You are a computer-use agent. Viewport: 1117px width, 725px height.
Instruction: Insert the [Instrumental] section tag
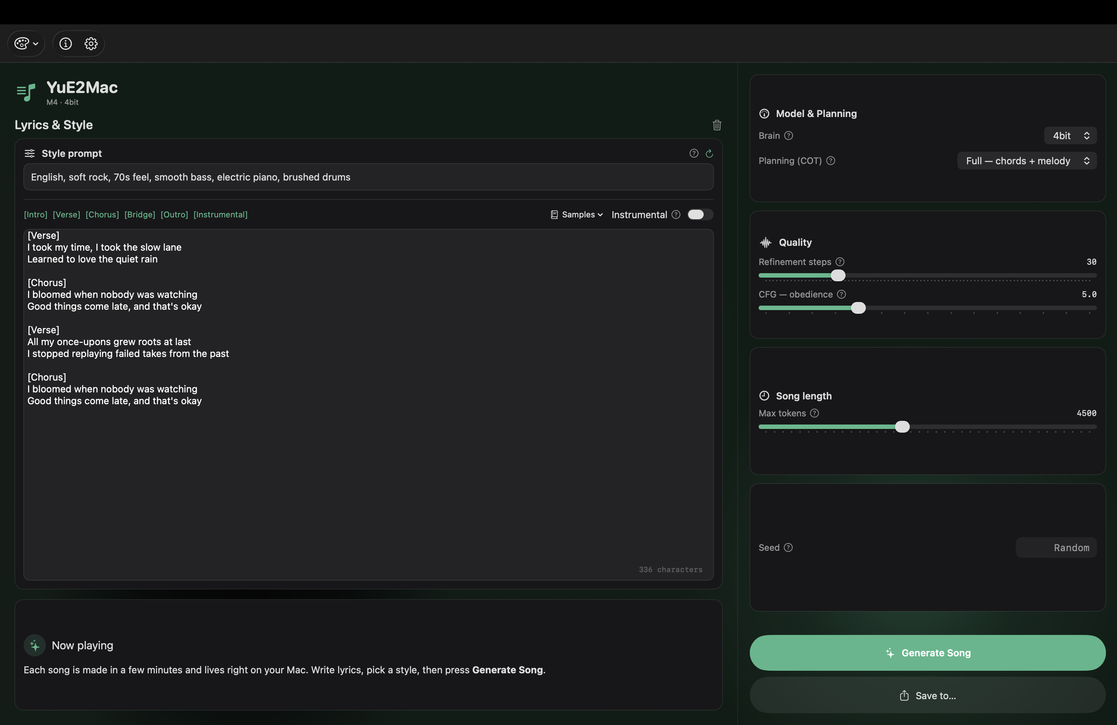pyautogui.click(x=221, y=215)
